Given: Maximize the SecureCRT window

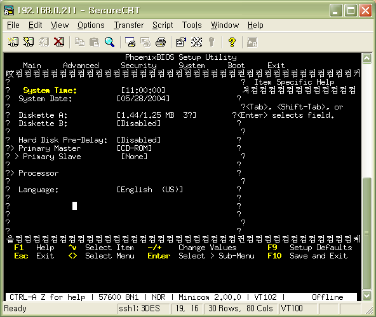Looking at the screenshot, I should pyautogui.click(x=351, y=11).
